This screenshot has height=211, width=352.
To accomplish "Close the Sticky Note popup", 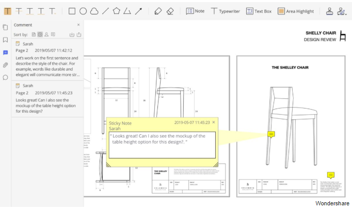I will point(214,122).
